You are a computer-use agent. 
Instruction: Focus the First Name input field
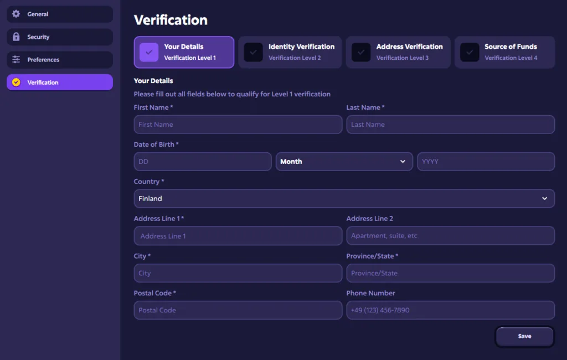tap(238, 125)
